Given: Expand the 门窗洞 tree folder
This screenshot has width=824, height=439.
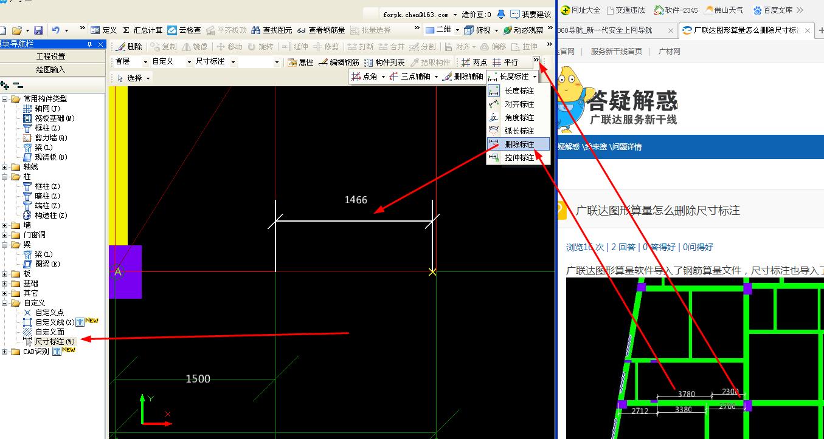Looking at the screenshot, I should 5,235.
